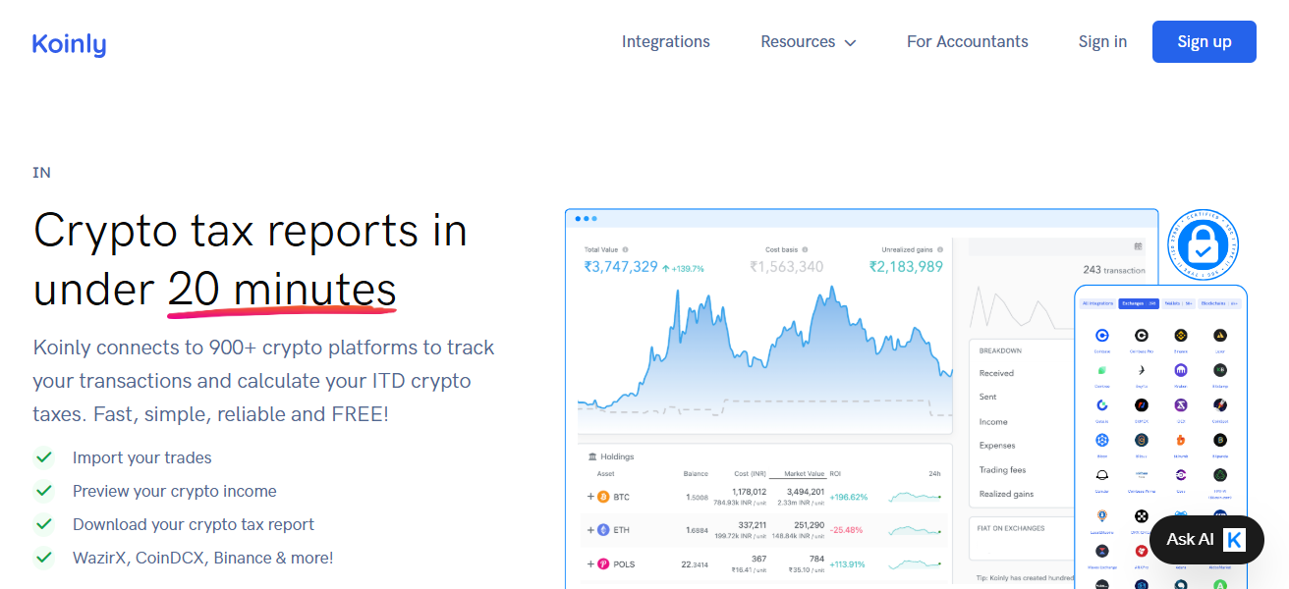
Task: Expand the ETH holdings row plus sign
Action: [590, 530]
